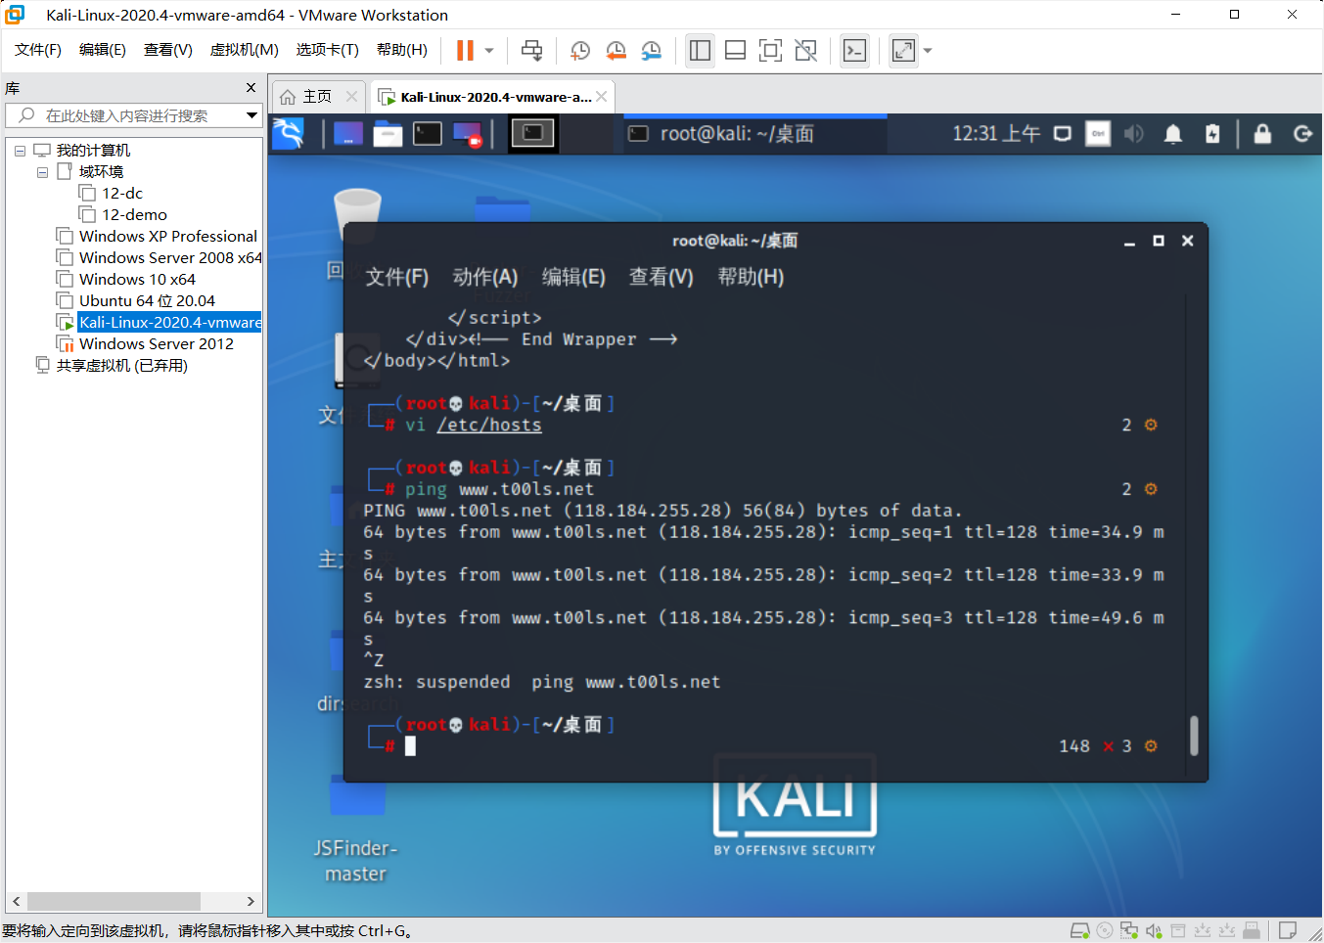Screen dimensions: 1324x943
Task: Click terminal vertical scrollbar handle
Action: 1194,736
